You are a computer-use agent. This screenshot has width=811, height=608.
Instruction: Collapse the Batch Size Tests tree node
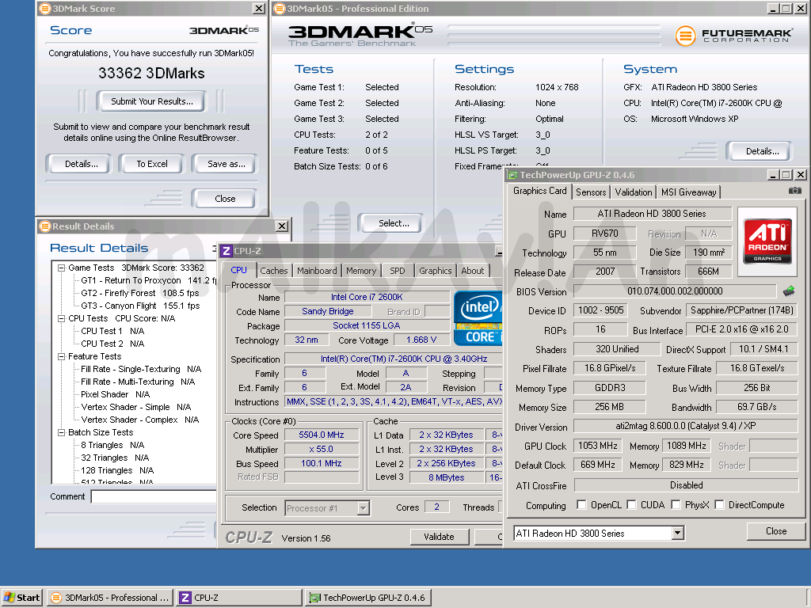[62, 433]
